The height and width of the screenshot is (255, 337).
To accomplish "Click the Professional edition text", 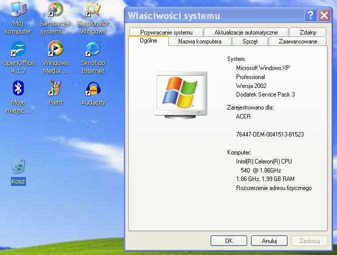I will pyautogui.click(x=251, y=77).
